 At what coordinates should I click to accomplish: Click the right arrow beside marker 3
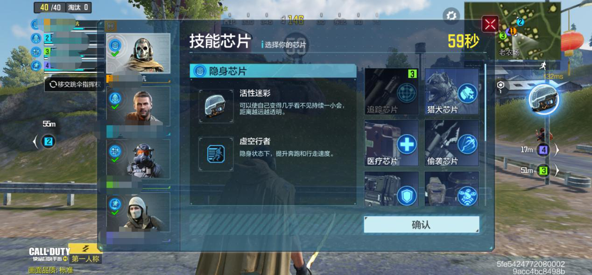coord(557,170)
